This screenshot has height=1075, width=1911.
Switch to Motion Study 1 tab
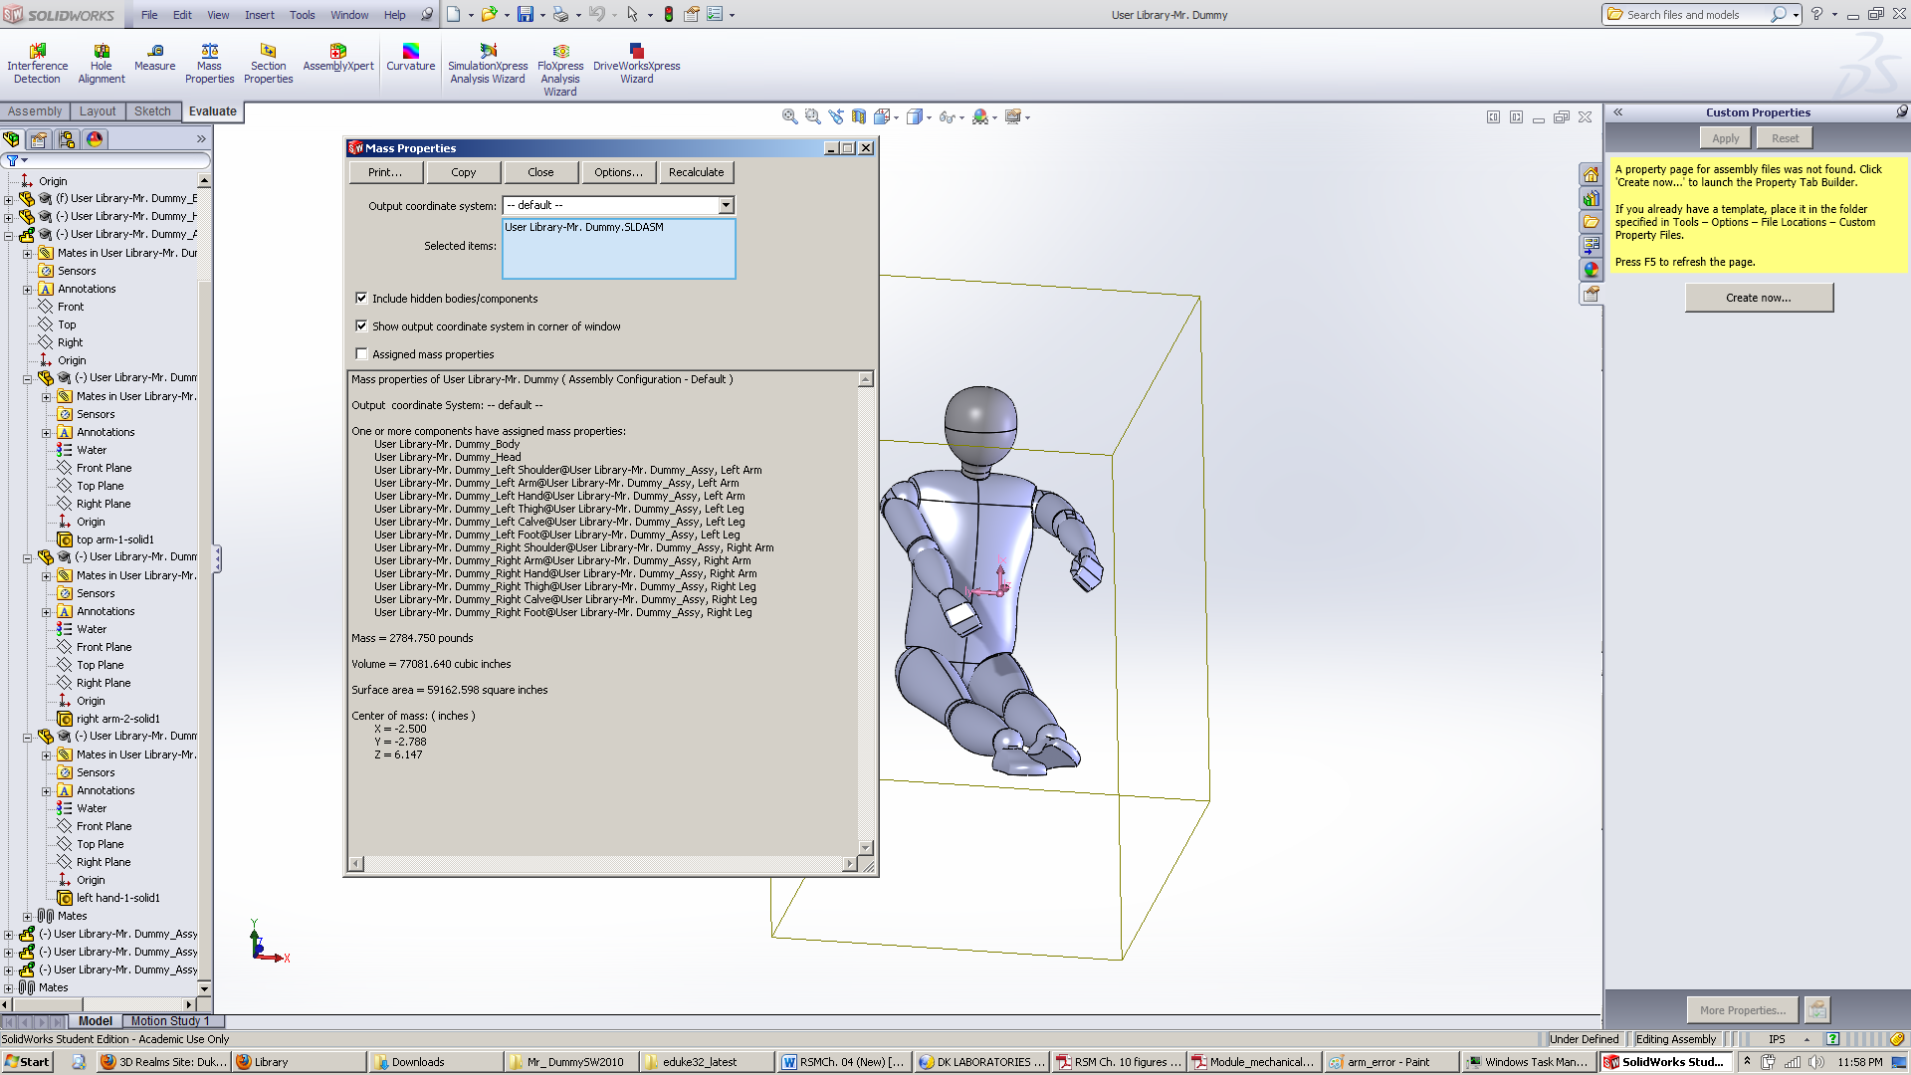(x=169, y=1021)
